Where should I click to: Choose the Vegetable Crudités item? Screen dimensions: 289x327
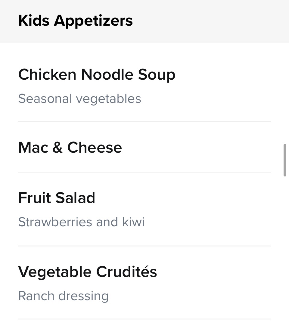click(x=87, y=272)
